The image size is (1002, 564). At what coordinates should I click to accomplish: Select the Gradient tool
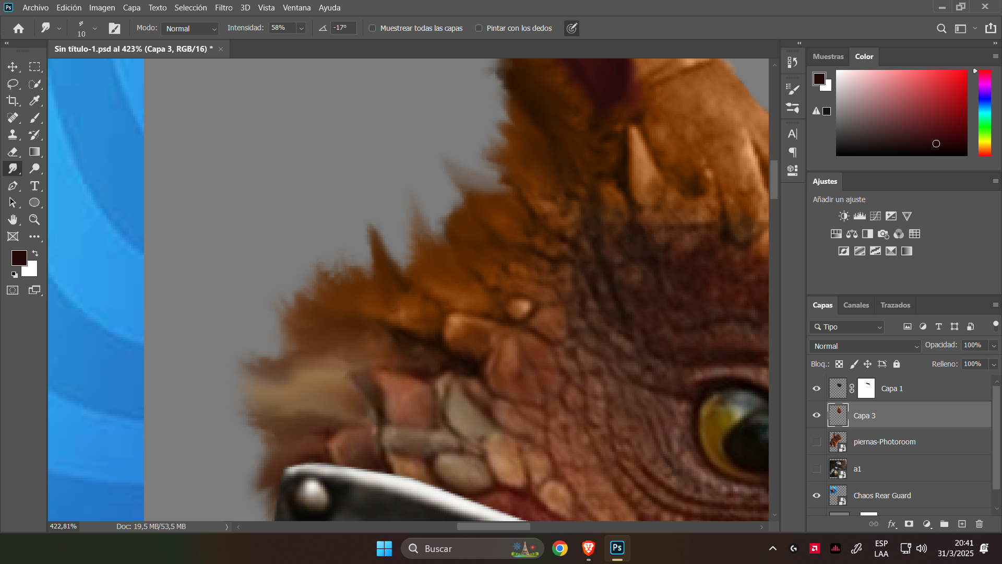[34, 152]
